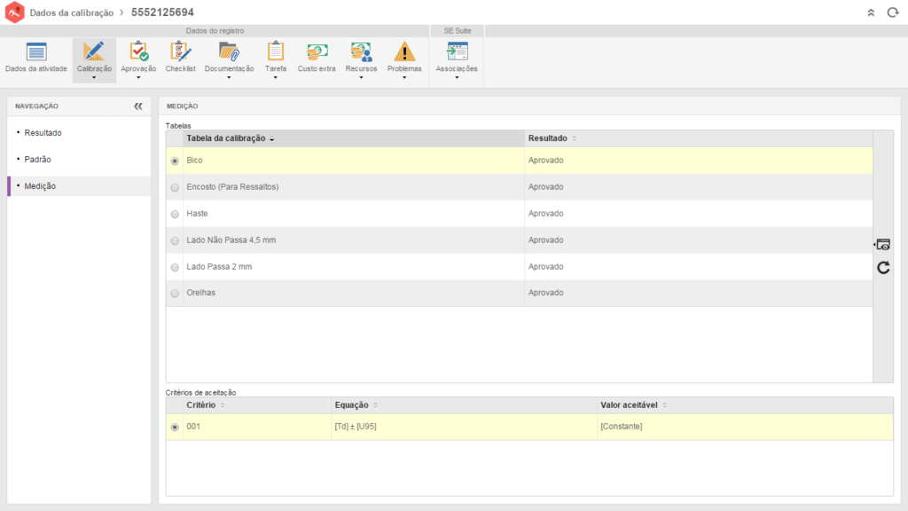Click the Checklist clipboard icon
This screenshot has width=908, height=511.
pyautogui.click(x=180, y=52)
